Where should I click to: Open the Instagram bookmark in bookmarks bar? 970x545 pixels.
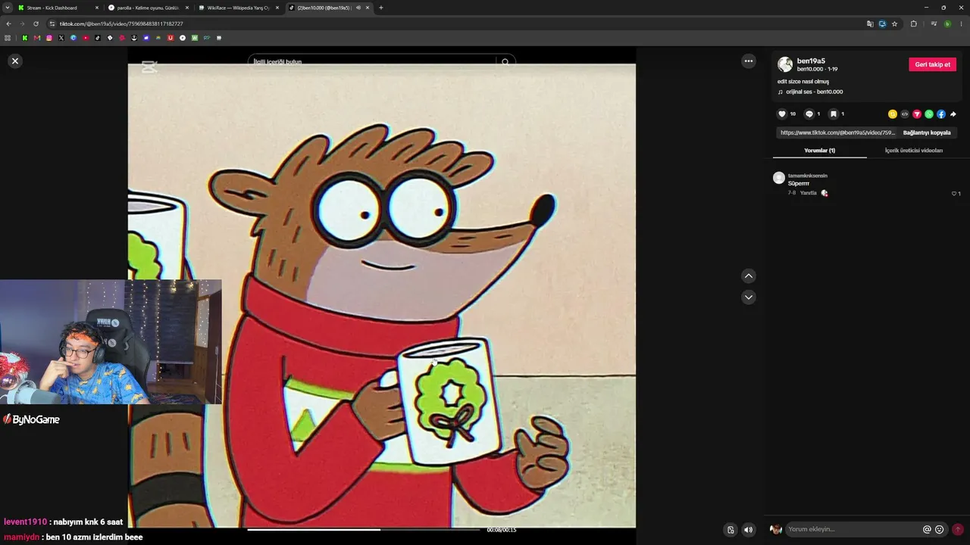click(x=49, y=38)
